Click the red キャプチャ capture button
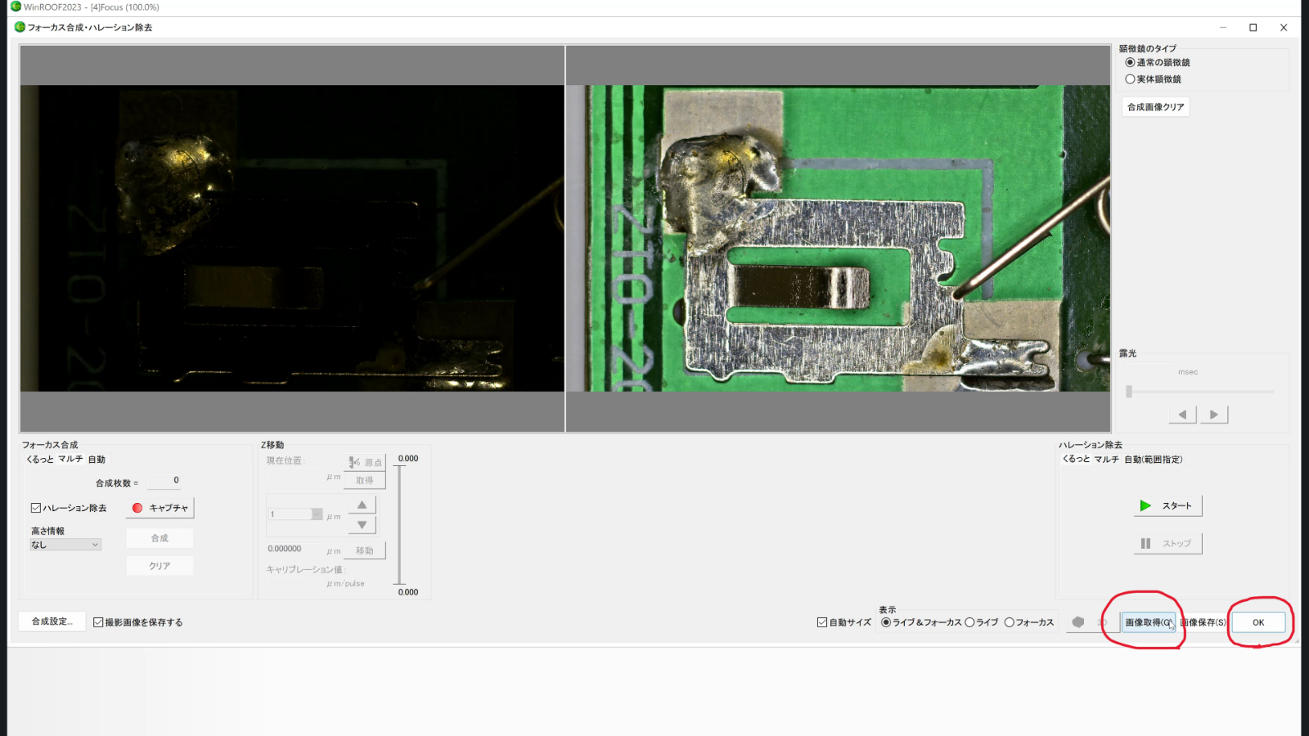 click(x=160, y=508)
